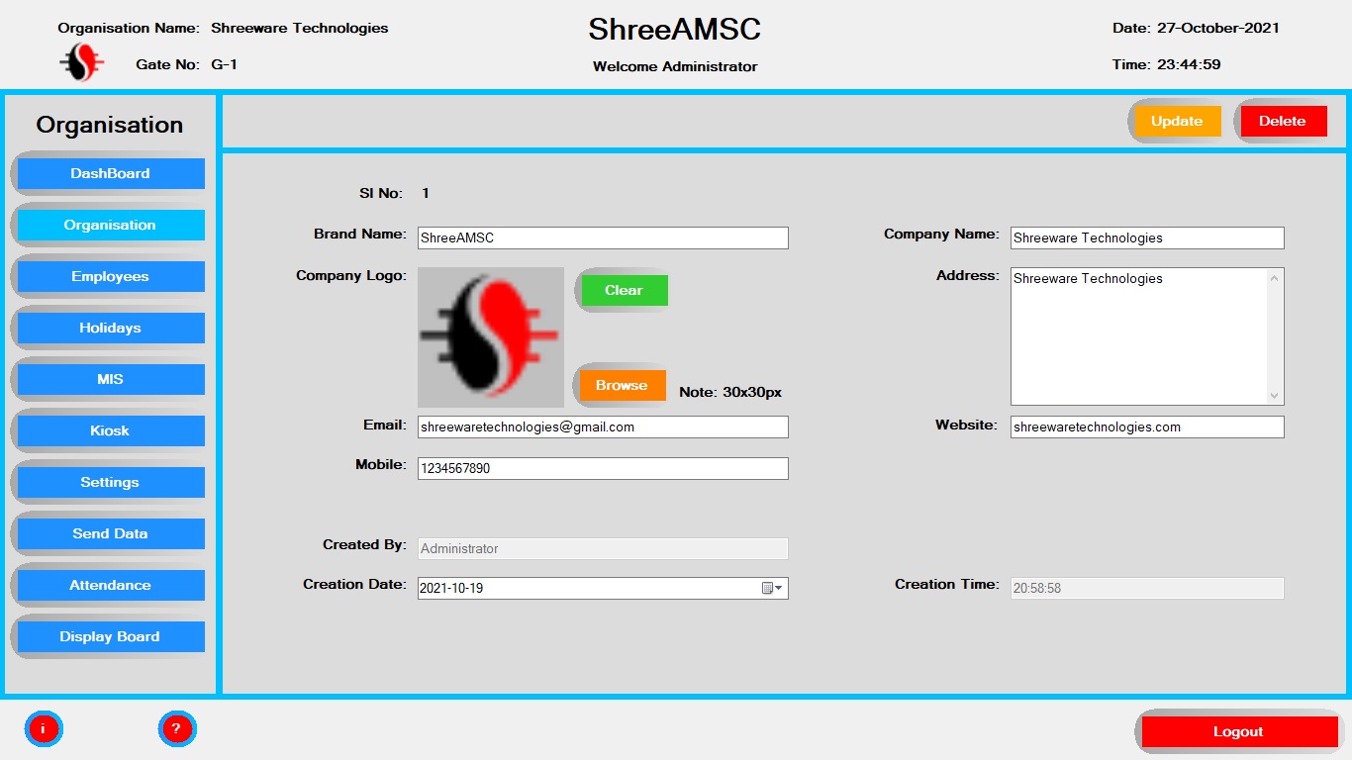Click the 'Time: 23:44:59' text
Image resolution: width=1352 pixels, height=760 pixels.
1166,64
